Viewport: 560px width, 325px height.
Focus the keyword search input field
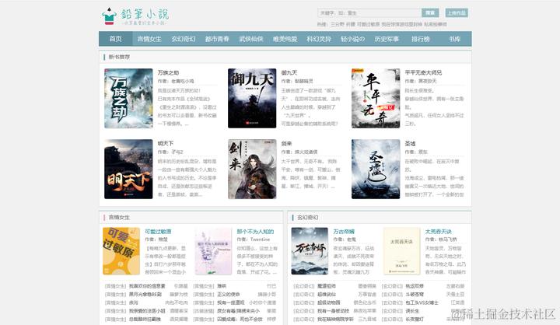[369, 13]
